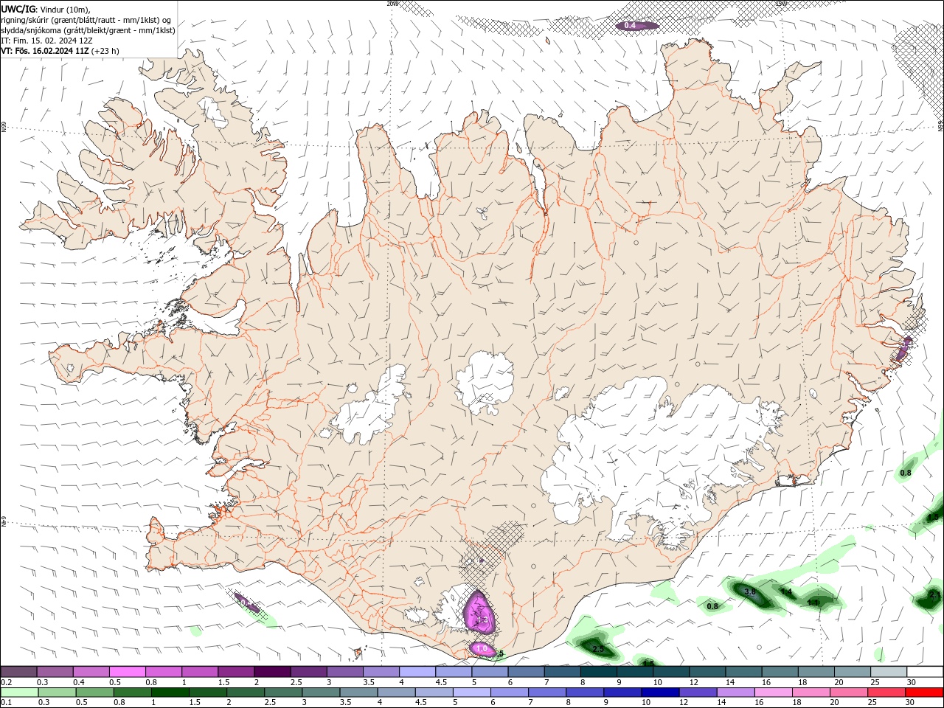The image size is (944, 708).
Task: Click the 'VT: Fös. 16.02.2024 11Z (+23 h)' line
Action: [x=60, y=51]
